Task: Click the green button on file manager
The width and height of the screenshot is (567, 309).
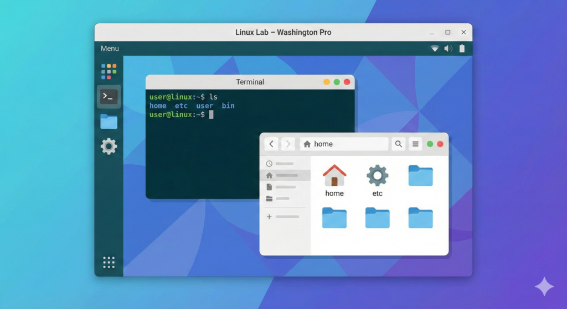Action: pyautogui.click(x=430, y=144)
